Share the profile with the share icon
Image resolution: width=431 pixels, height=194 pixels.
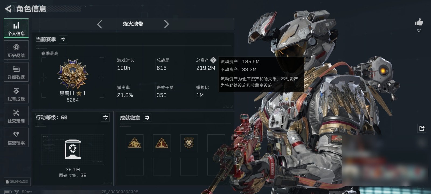click(x=422, y=128)
